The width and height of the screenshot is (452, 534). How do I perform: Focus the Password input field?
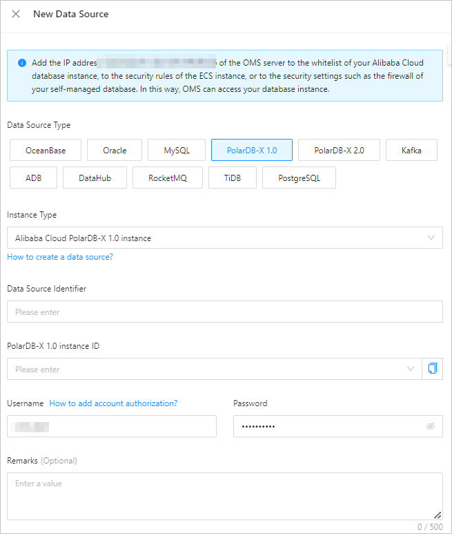coord(337,426)
